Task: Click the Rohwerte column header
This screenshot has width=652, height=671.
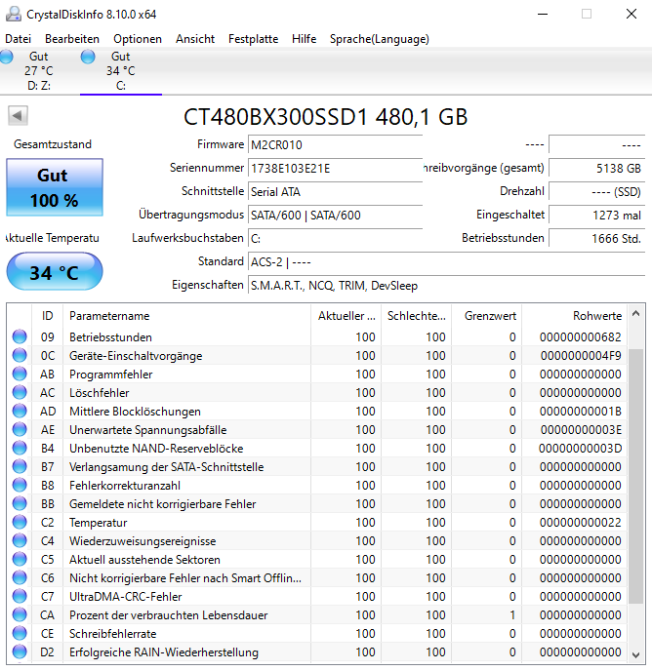Action: click(575, 316)
